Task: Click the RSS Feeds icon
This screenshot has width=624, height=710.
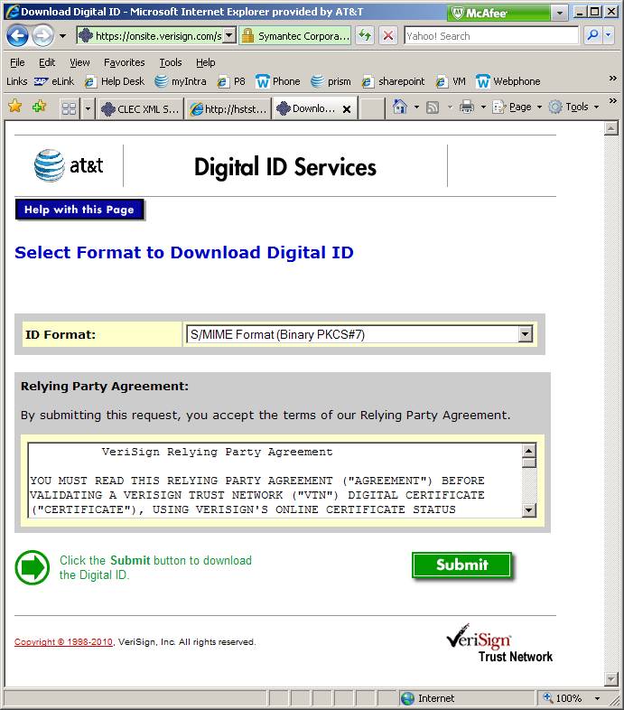Action: pyautogui.click(x=433, y=107)
